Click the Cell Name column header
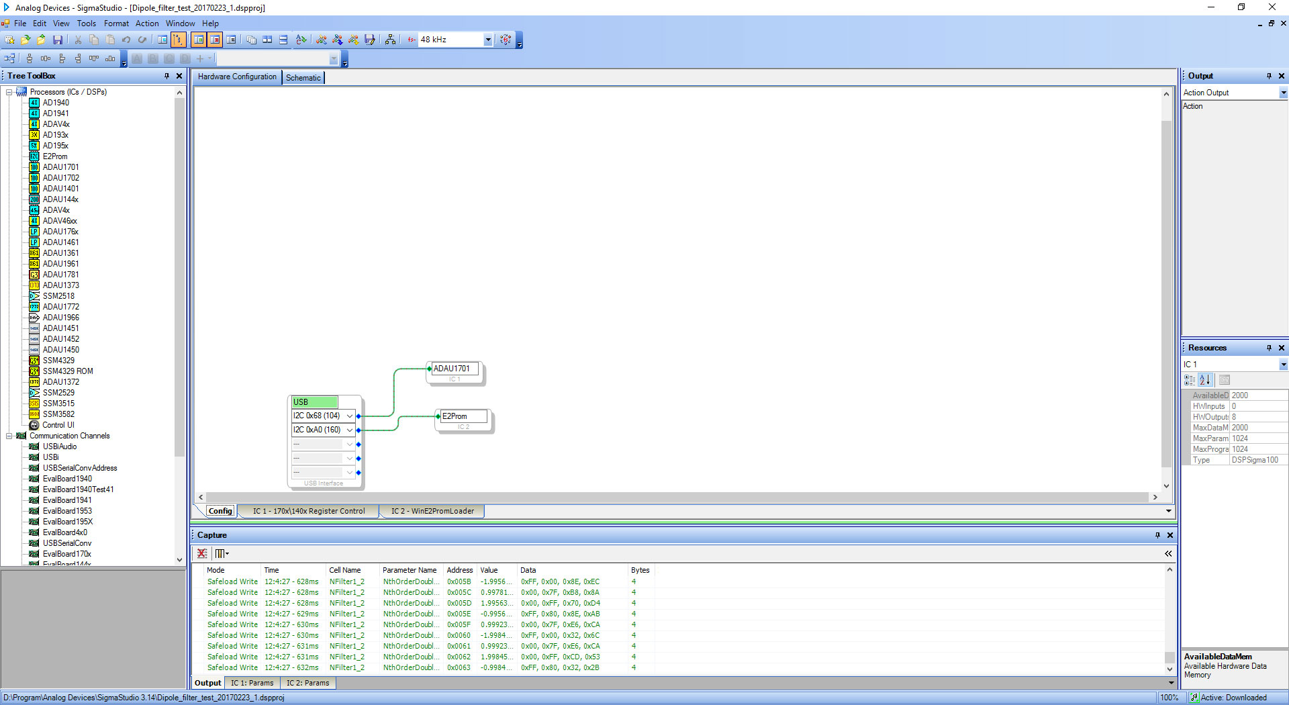Screen dimensions: 1289x705 345,570
